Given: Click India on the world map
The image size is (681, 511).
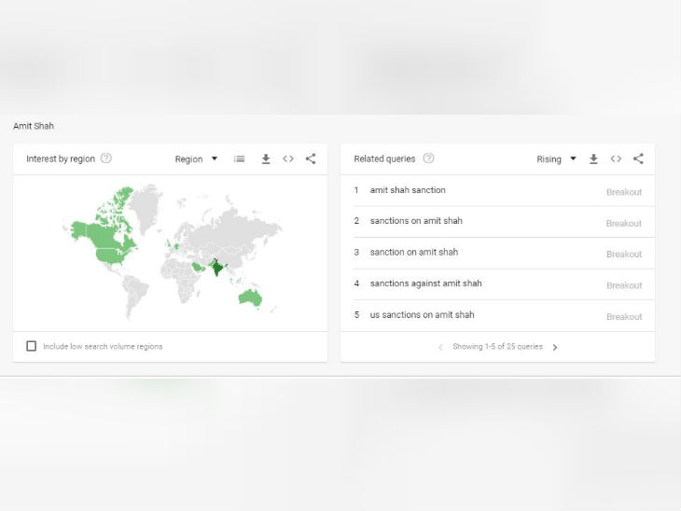Looking at the screenshot, I should pos(218,269).
